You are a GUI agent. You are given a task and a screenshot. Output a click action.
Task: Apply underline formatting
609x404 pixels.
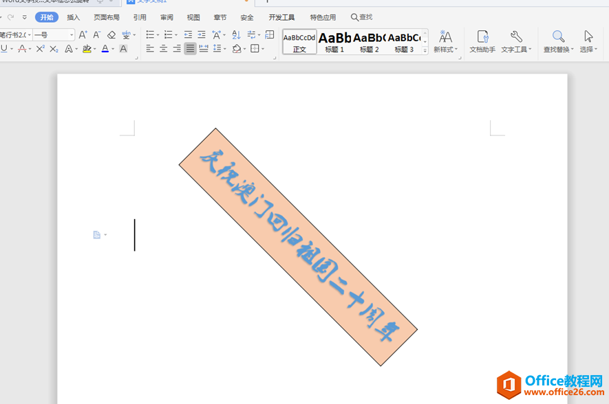coord(4,49)
